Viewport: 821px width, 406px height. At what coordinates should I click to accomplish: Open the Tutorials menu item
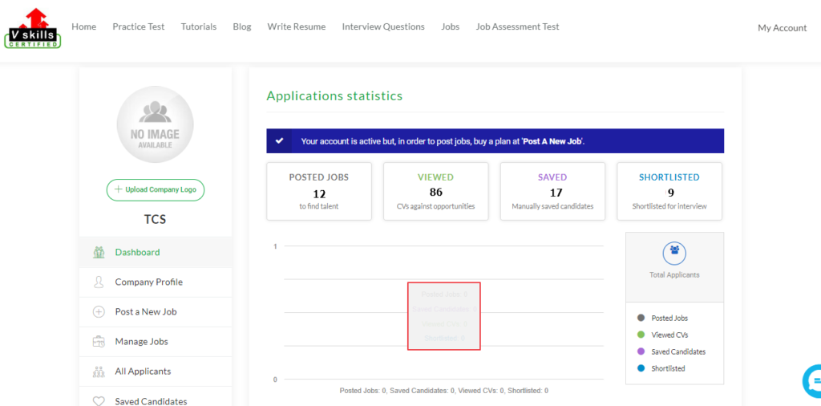click(x=199, y=26)
